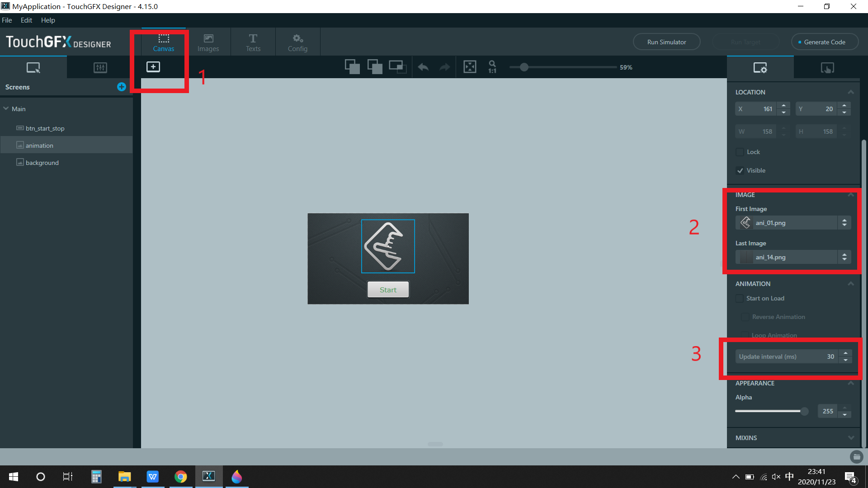The image size is (868, 488).
Task: Click the undo arrow icon
Action: coord(423,67)
